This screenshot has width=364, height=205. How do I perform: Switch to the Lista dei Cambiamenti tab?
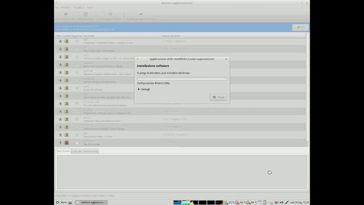85,151
